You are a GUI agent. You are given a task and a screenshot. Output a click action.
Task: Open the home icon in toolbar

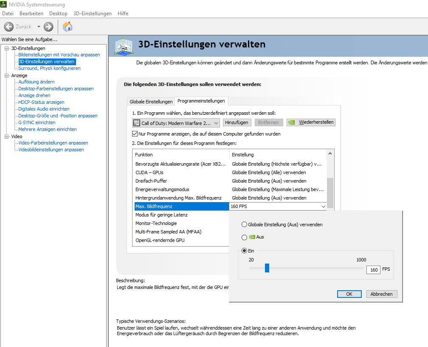(68, 26)
